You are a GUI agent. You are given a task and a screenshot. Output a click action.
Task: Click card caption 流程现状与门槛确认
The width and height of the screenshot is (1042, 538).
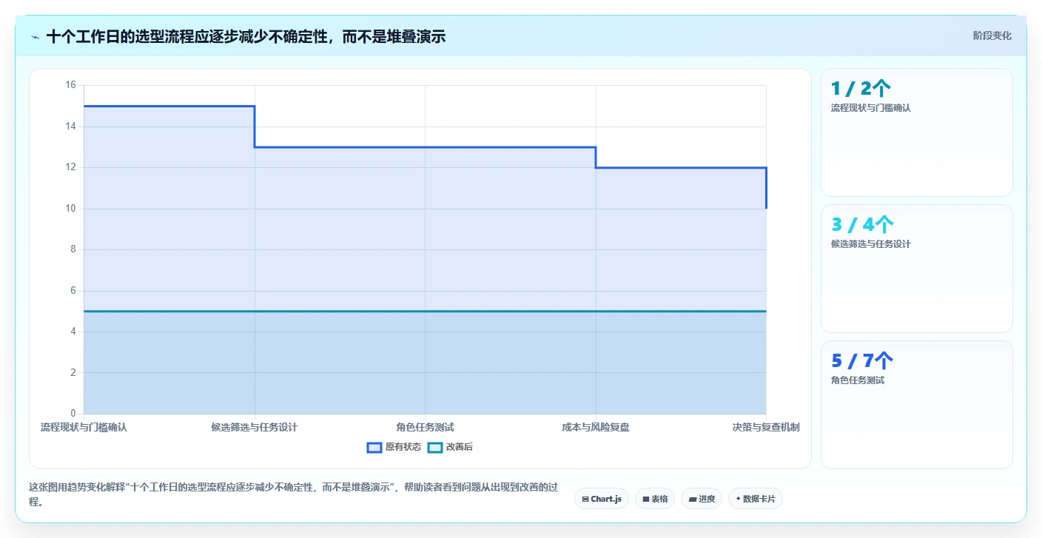pyautogui.click(x=870, y=108)
